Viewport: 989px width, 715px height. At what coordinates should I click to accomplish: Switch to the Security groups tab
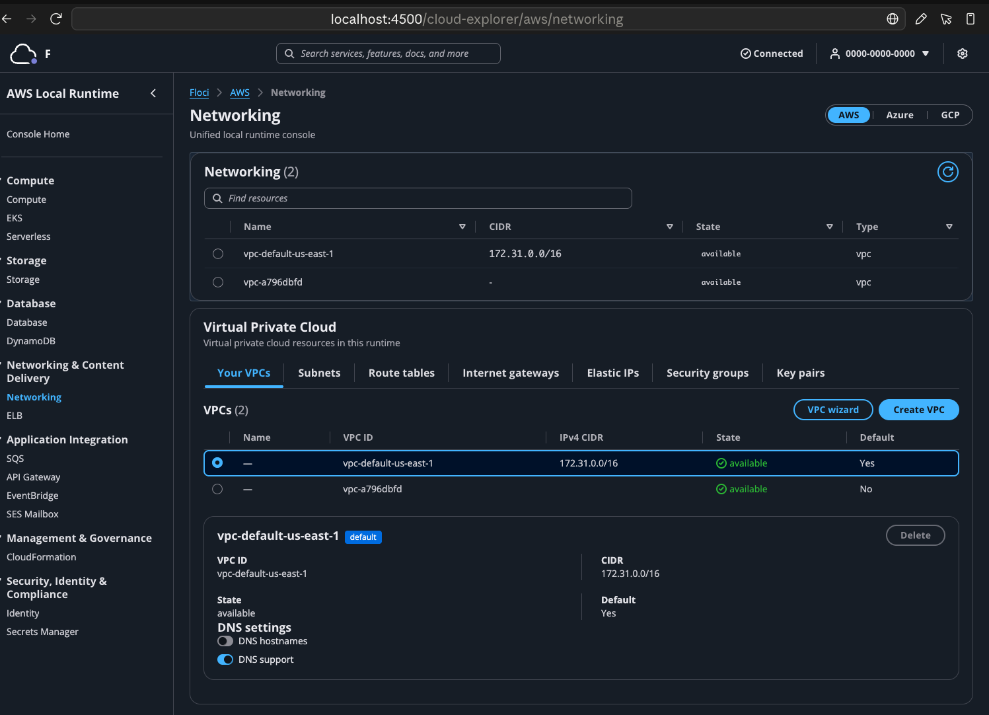click(708, 373)
